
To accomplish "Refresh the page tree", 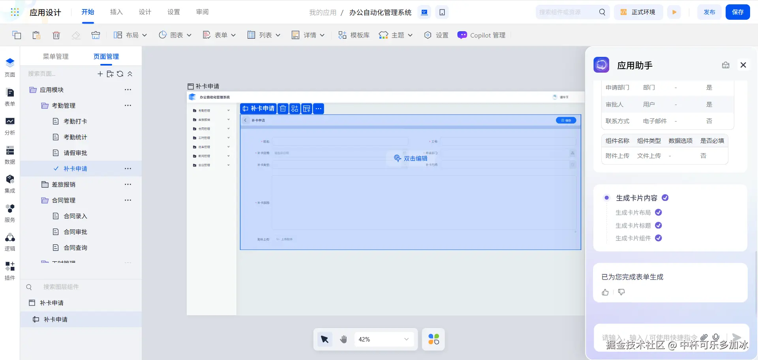I will point(120,74).
